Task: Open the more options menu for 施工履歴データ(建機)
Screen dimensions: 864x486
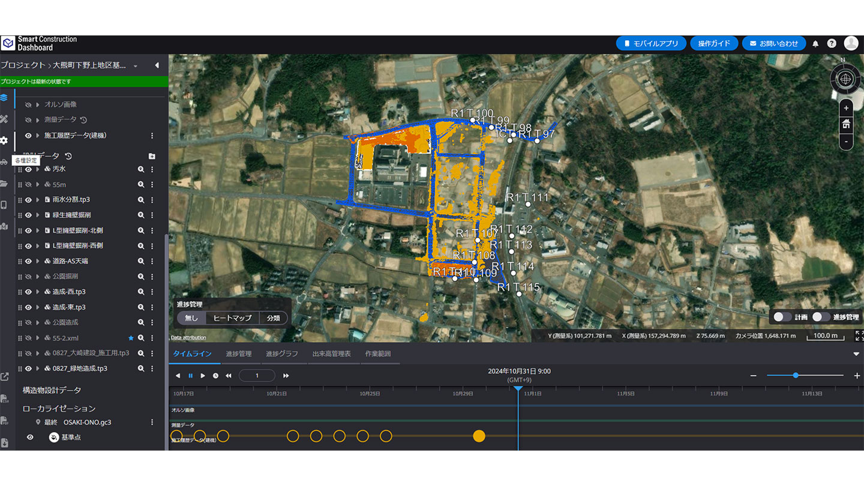Action: click(152, 136)
